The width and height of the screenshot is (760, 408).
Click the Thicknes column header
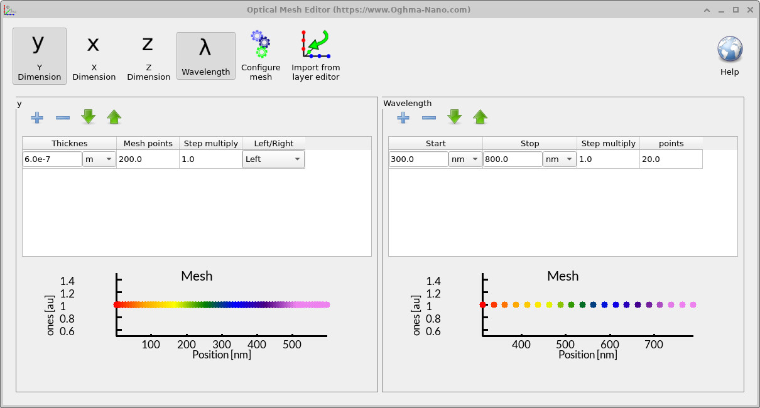pos(69,143)
